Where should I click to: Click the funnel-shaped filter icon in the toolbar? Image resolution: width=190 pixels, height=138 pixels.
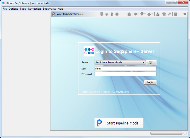click(x=107, y=14)
